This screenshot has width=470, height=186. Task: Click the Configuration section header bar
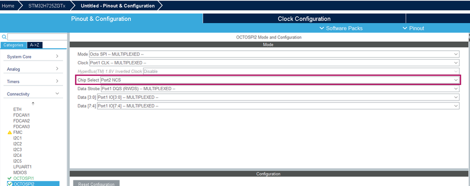pyautogui.click(x=269, y=174)
